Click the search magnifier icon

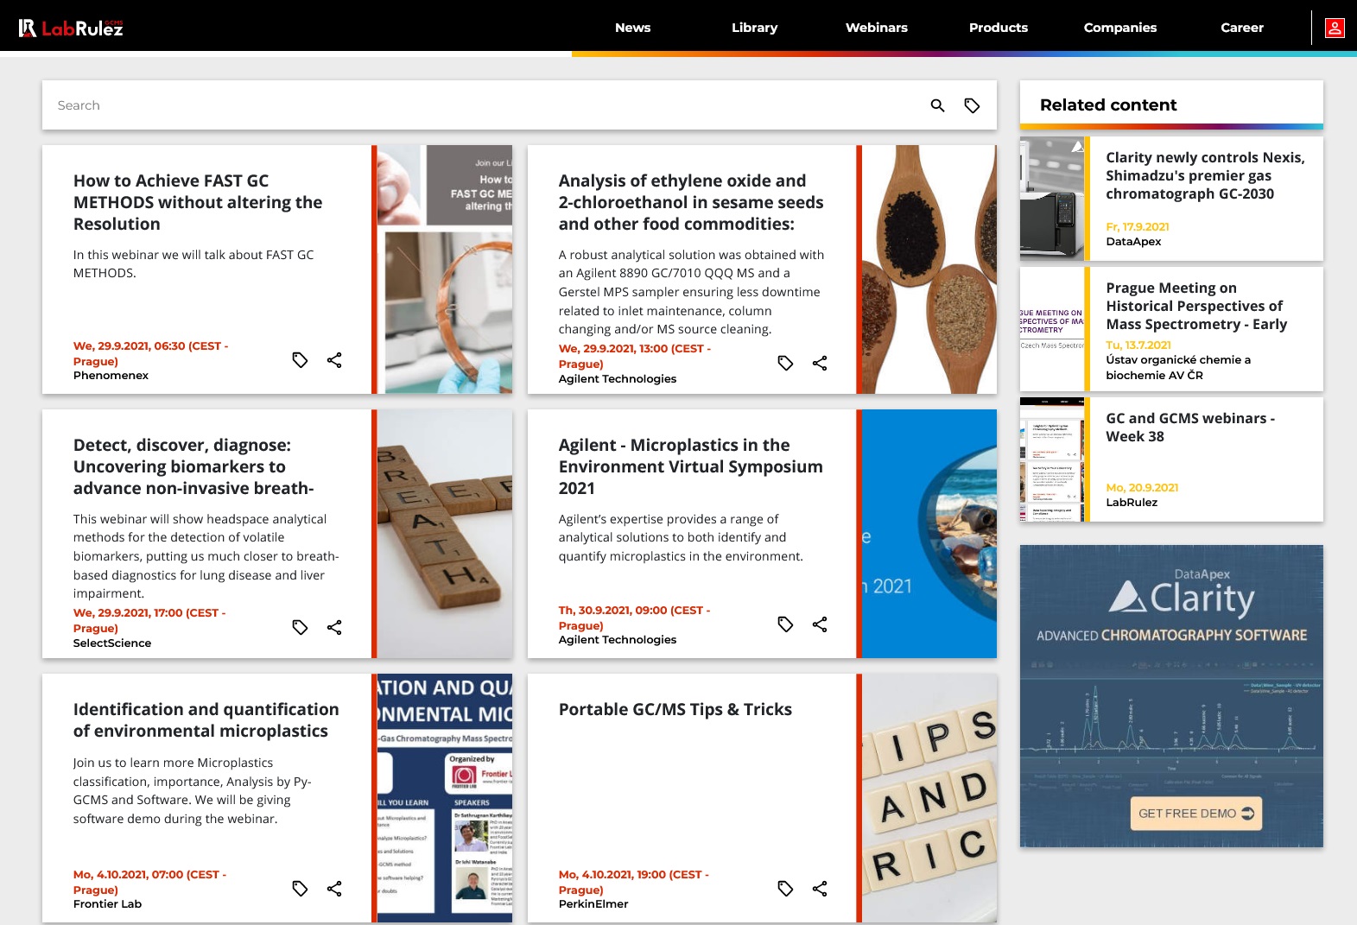937,105
